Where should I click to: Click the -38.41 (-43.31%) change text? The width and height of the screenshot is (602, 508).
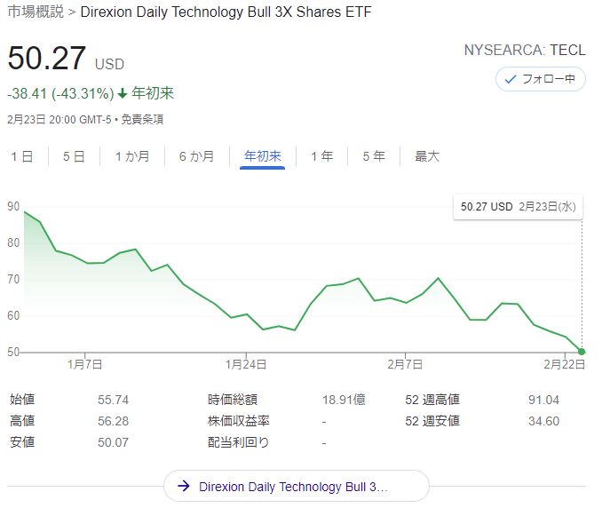(60, 93)
